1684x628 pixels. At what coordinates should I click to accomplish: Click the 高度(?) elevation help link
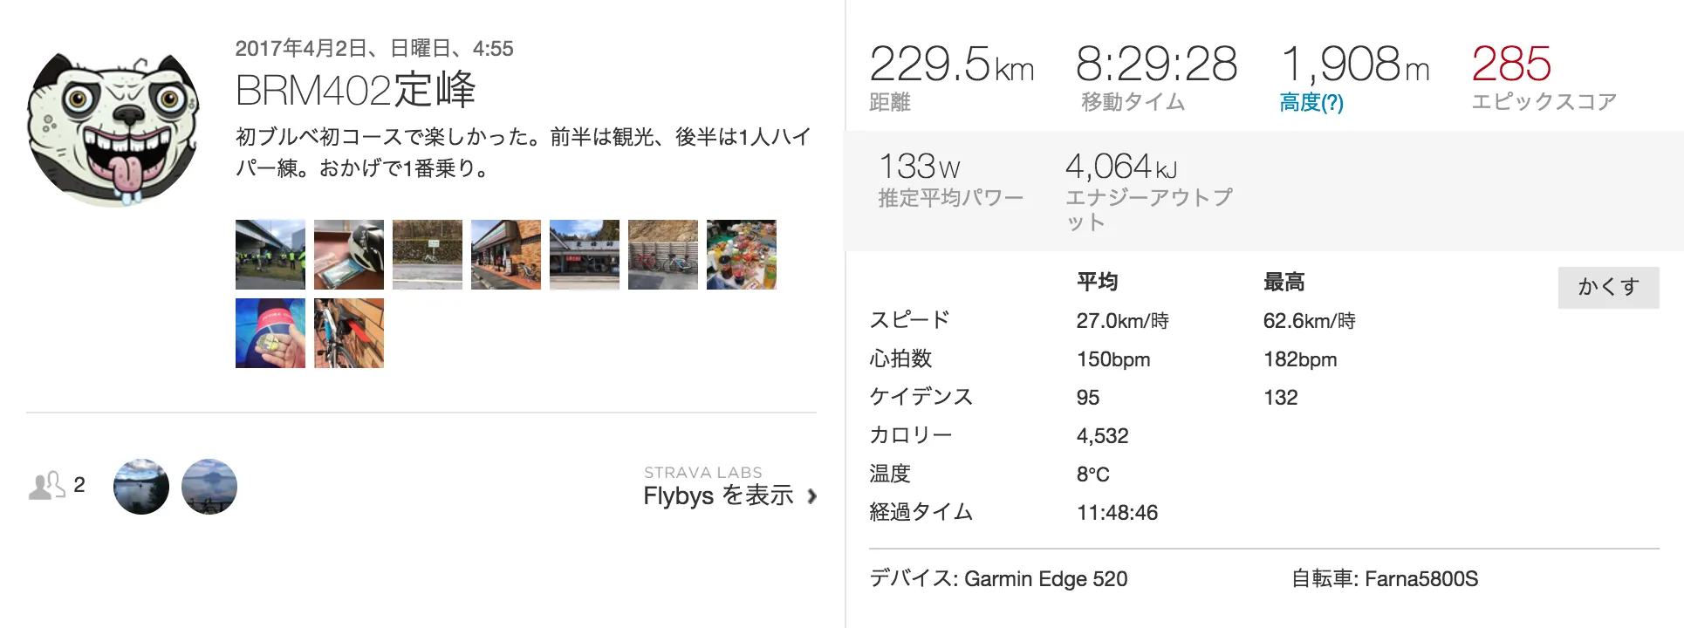point(1311,103)
